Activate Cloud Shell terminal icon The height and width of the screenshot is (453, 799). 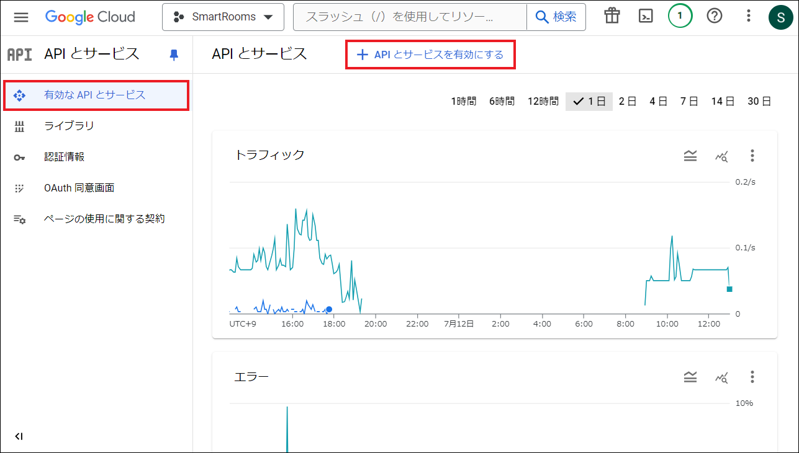click(646, 17)
